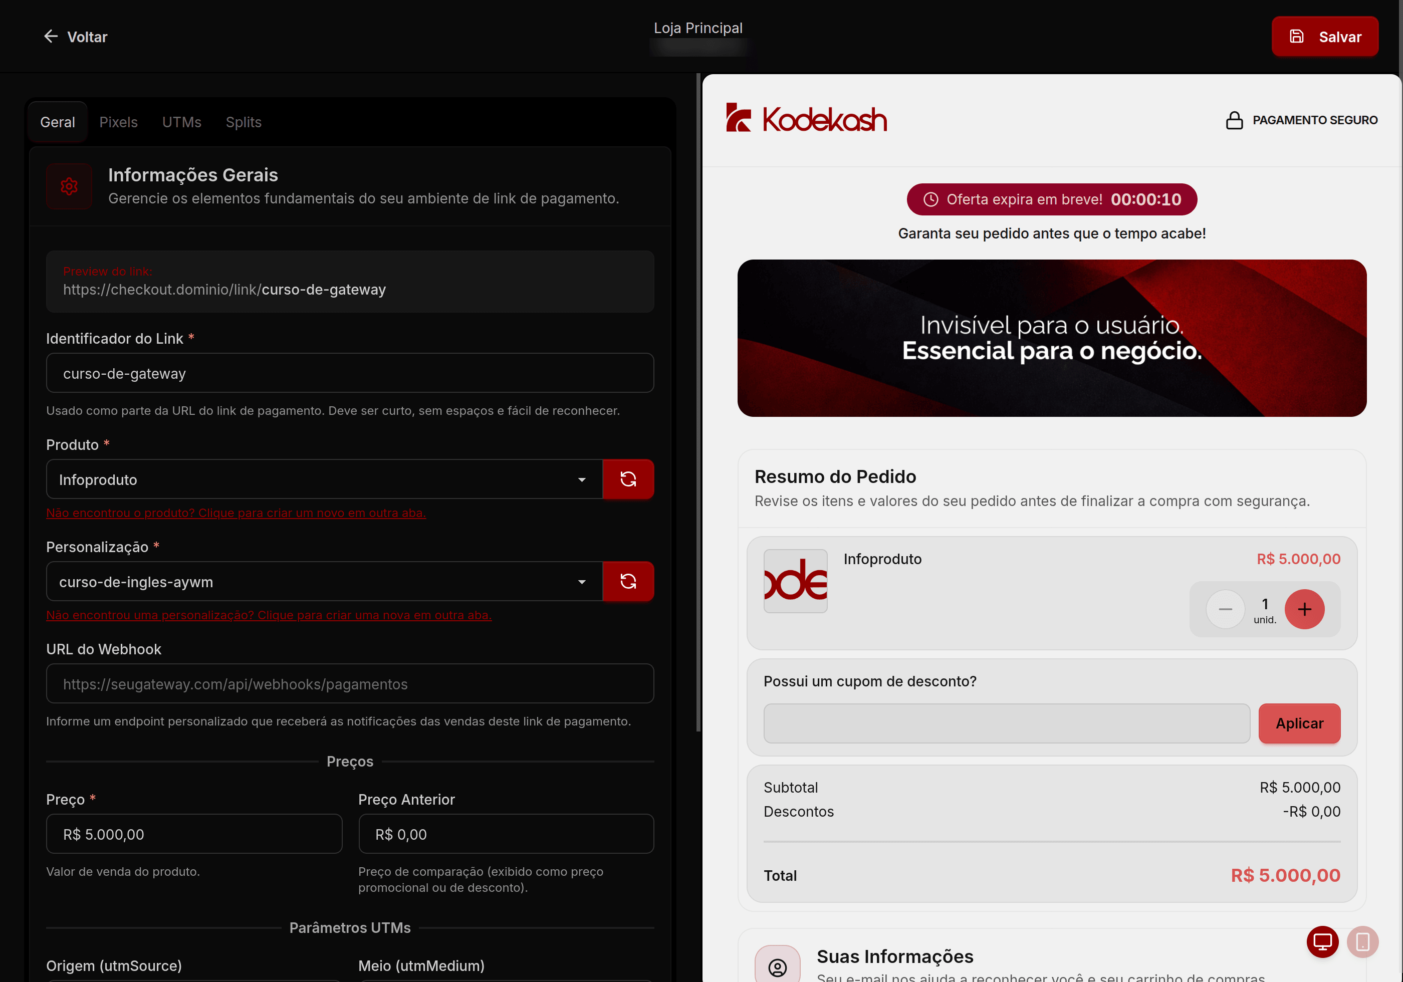
Task: Switch to the Pixels tab
Action: click(x=119, y=122)
